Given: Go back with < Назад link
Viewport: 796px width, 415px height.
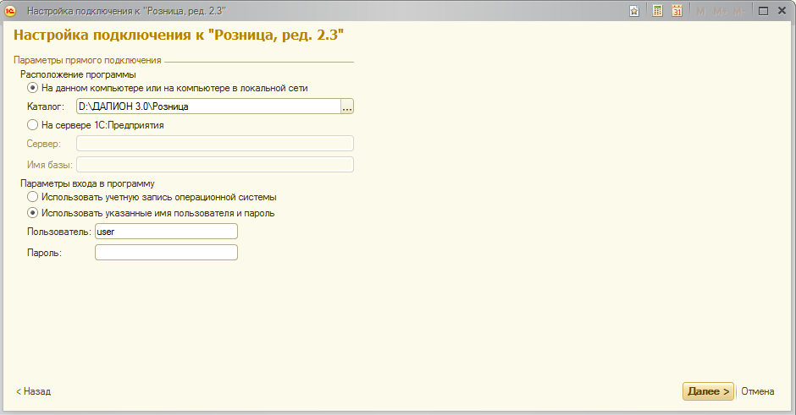Looking at the screenshot, I should pos(34,391).
